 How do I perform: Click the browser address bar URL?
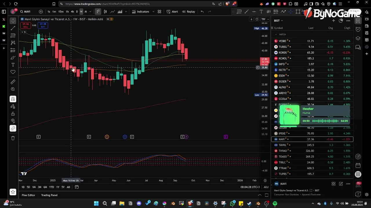[108, 4]
